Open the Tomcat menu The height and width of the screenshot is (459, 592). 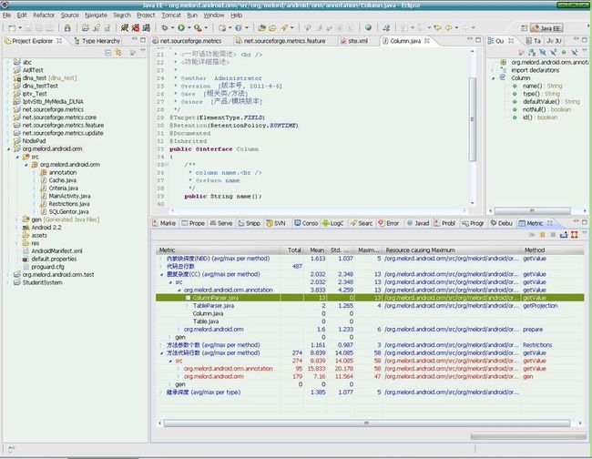pos(171,15)
